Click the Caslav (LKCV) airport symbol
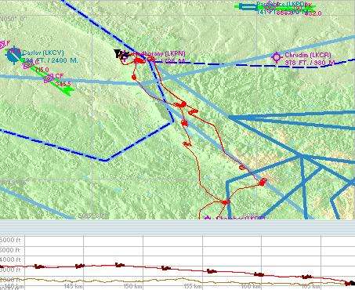The height and width of the screenshot is (290, 355). pyautogui.click(x=13, y=55)
